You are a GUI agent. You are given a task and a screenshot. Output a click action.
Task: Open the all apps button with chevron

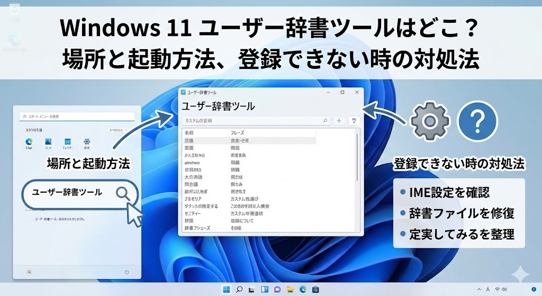click(118, 130)
